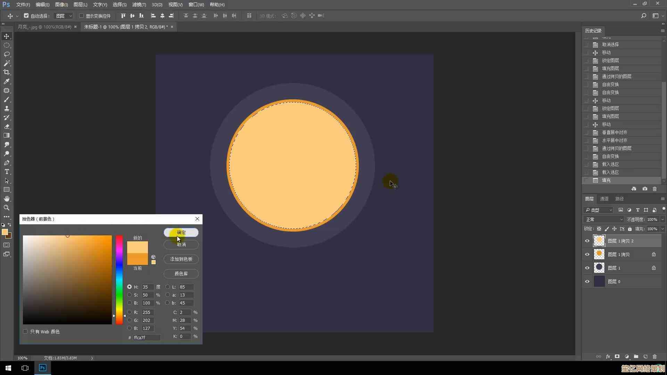Choose the Zoom tool in toolbar

(x=7, y=208)
